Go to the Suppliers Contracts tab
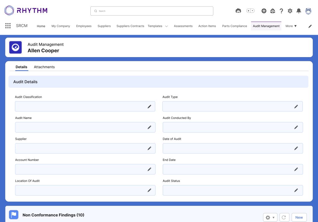Screen dimensions: 318x222 tap(130, 26)
